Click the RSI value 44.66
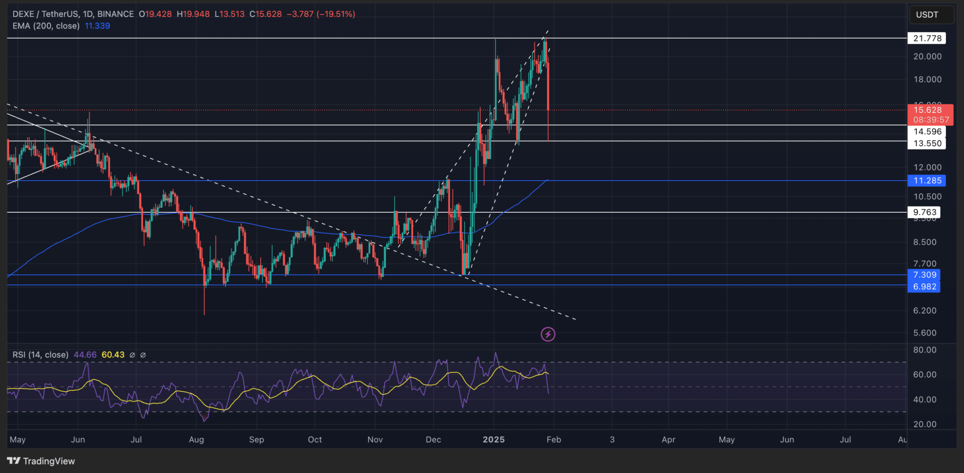 tap(85, 355)
